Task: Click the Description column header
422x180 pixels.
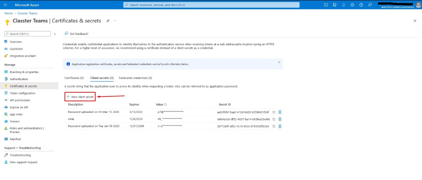Action: click(76, 105)
